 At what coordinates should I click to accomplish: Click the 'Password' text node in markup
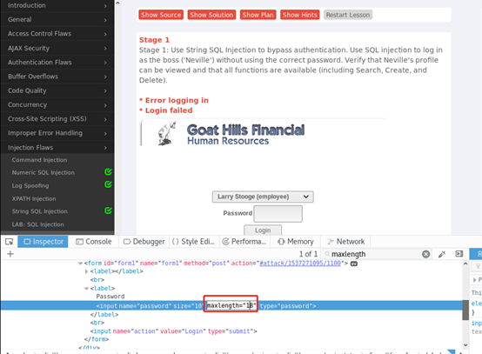click(110, 297)
